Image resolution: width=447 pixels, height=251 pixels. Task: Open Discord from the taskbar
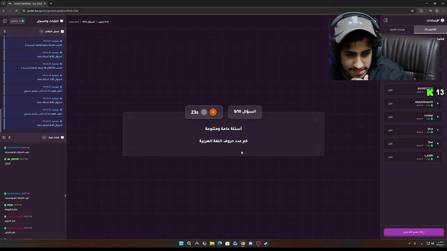pos(250,243)
